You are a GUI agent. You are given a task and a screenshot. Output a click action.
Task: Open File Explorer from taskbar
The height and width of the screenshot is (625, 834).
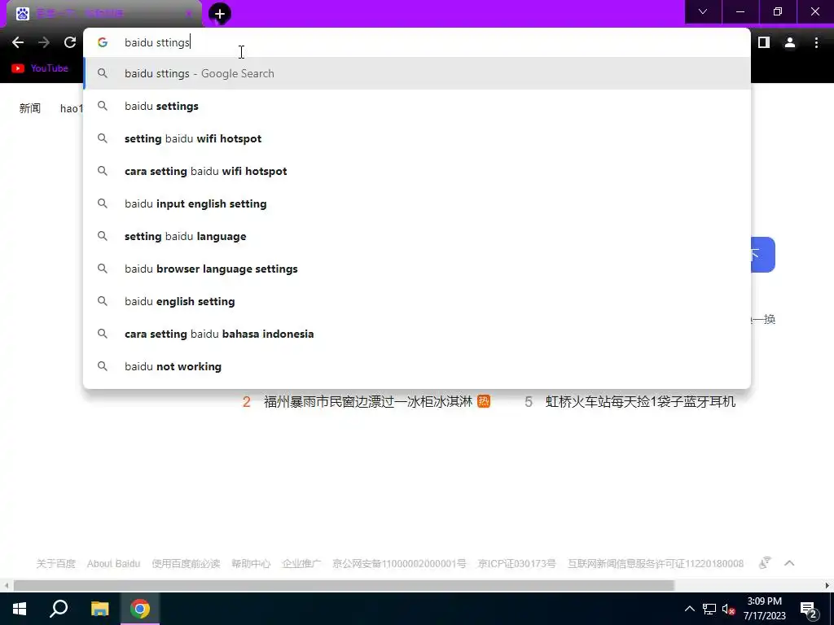tap(99, 609)
